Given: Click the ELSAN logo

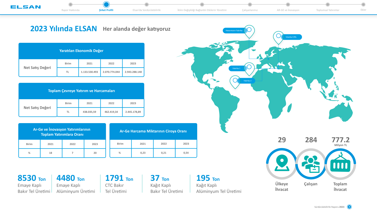Looking at the screenshot, I should (25, 7).
